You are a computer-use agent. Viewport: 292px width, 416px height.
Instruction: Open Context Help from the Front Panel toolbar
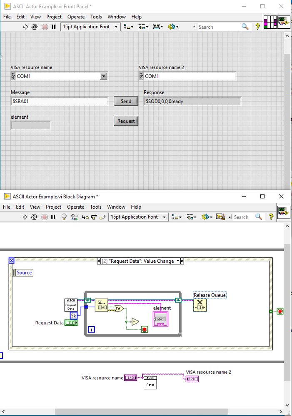click(257, 27)
